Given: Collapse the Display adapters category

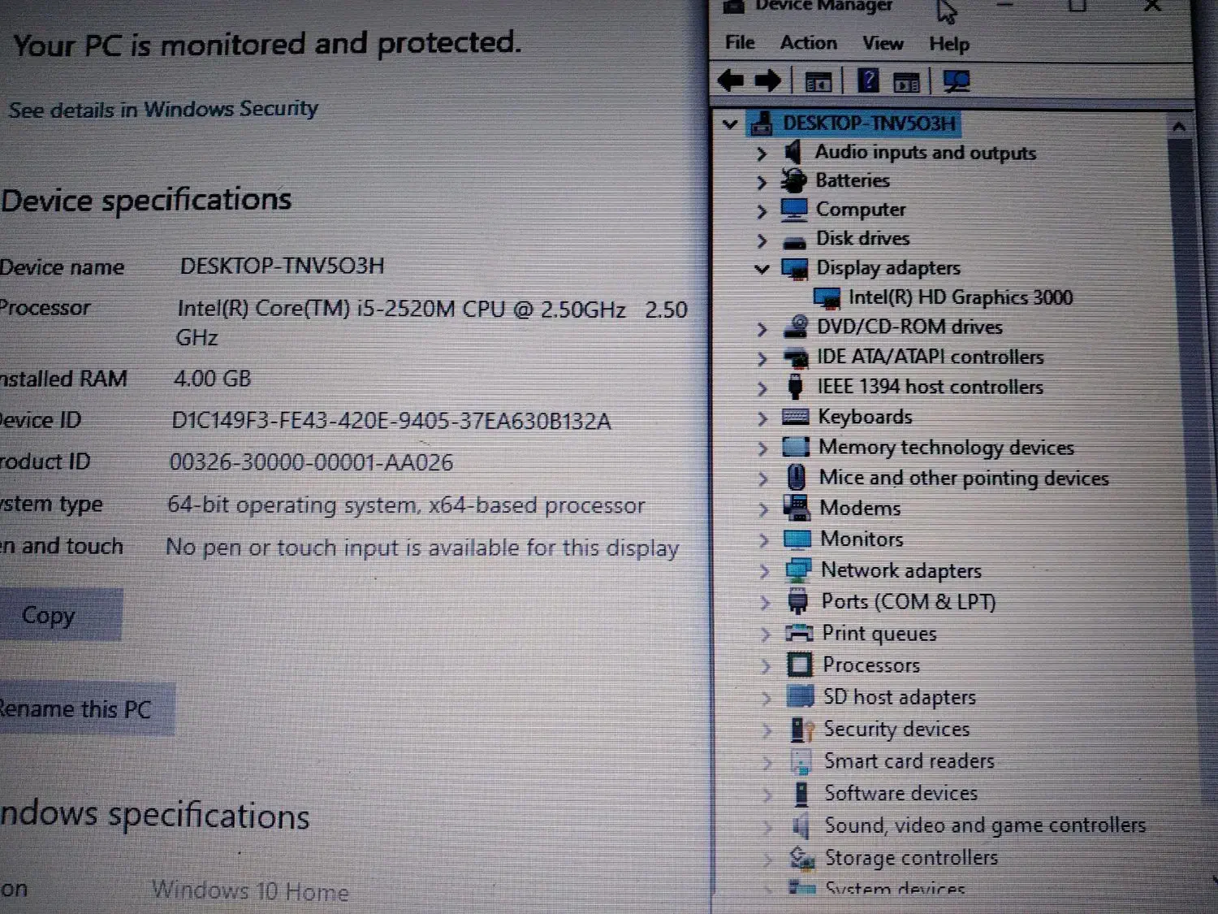Looking at the screenshot, I should [x=761, y=268].
